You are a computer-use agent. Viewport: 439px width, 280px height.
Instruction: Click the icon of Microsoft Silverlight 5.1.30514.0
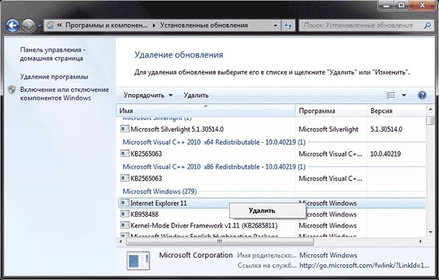[x=125, y=128]
